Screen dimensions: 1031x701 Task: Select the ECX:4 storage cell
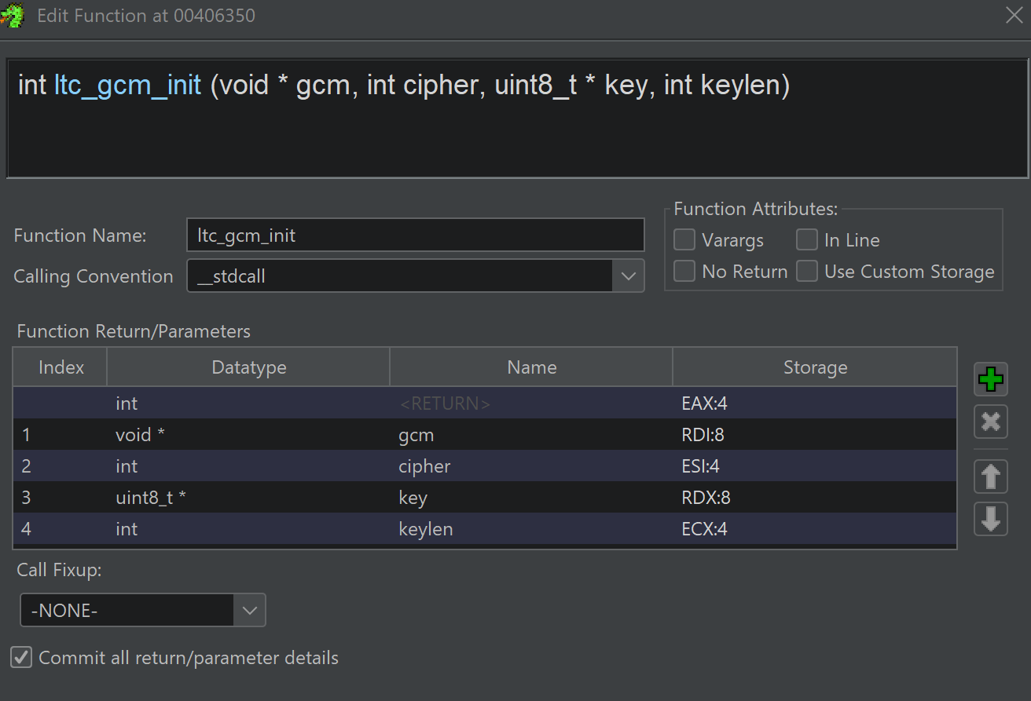click(815, 529)
